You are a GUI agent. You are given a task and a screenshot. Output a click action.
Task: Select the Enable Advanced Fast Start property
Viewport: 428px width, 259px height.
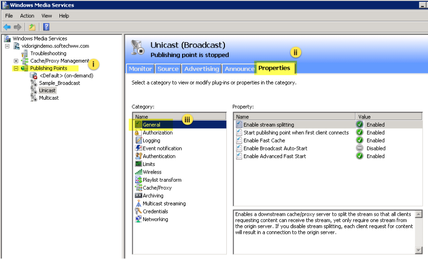(x=274, y=156)
